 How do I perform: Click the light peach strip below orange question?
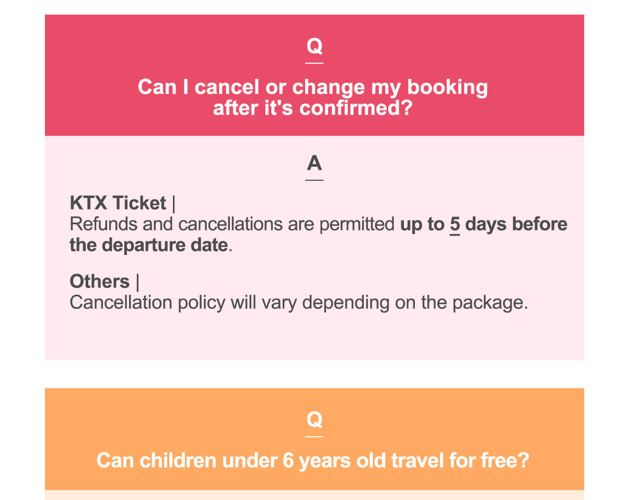coord(314,494)
